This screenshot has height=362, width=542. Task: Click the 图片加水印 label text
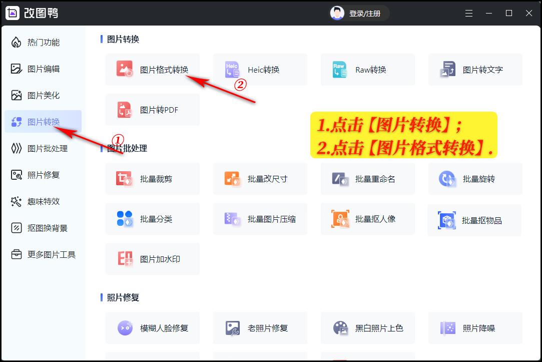tap(160, 259)
